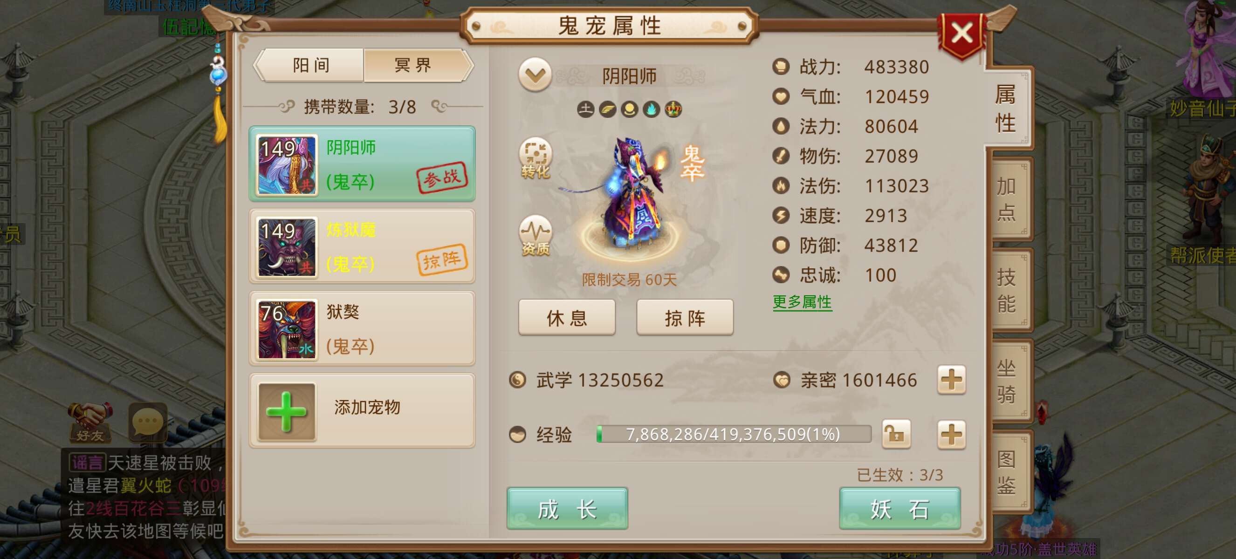Screen dimensions: 1236x559
Task: Add 亲密 intimacy with plus button
Action: (x=951, y=380)
